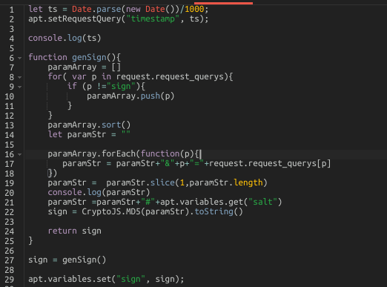Click line number 22 in the gutter
The width and height of the screenshot is (387, 287).
coord(9,212)
